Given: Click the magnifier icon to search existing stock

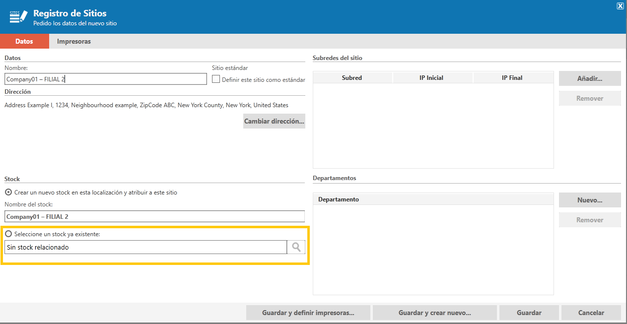Looking at the screenshot, I should (x=296, y=247).
